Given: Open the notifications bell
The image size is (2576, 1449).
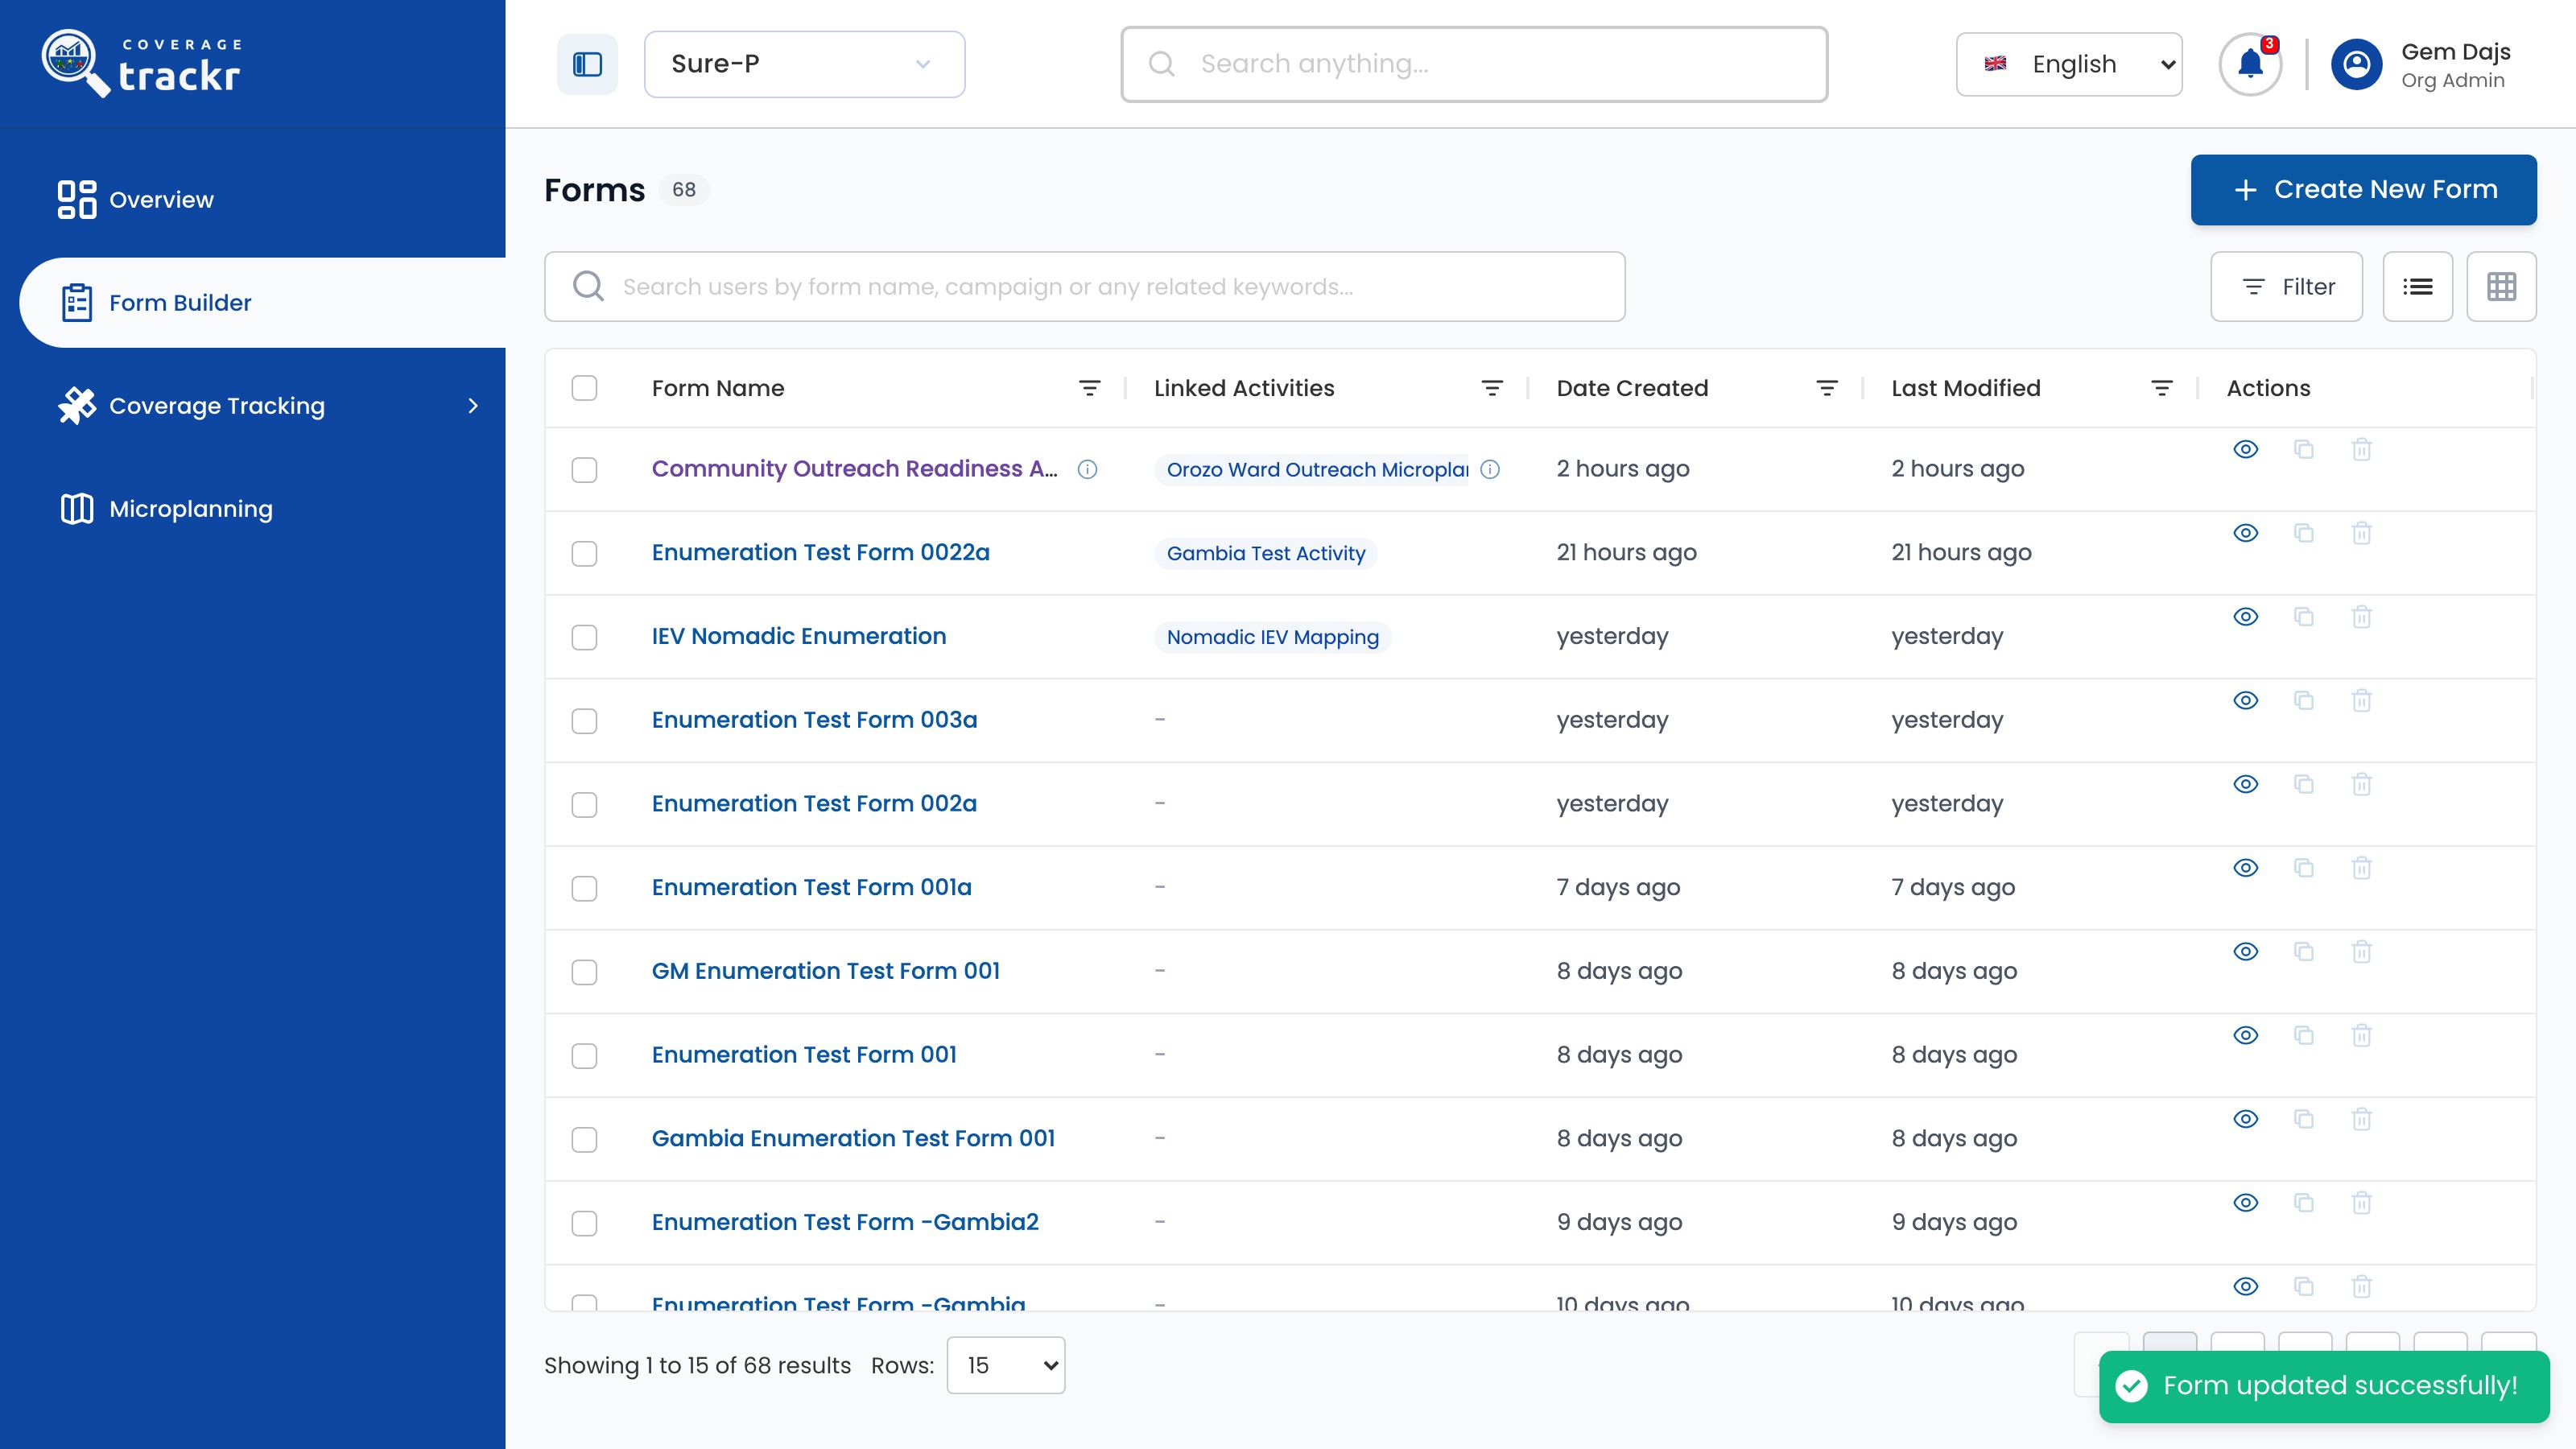Looking at the screenshot, I should (x=2250, y=64).
